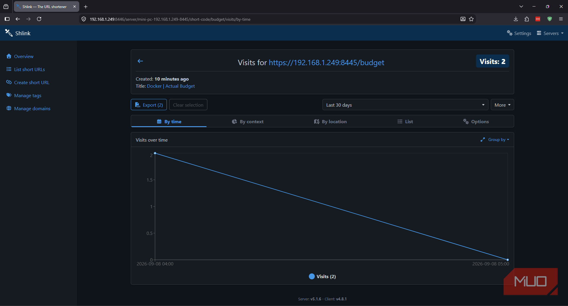Click the green shield extension icon
This screenshot has width=568, height=306.
coord(549,19)
